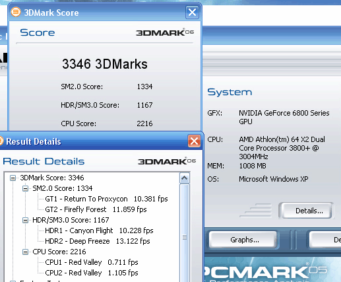Collapse the SM2.0 Score: 1334 node
The image size is (341, 282).
pos(26,188)
